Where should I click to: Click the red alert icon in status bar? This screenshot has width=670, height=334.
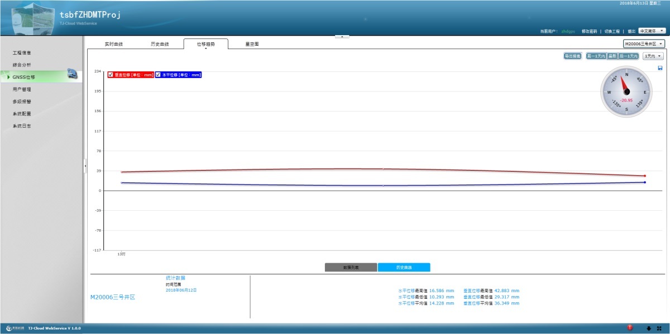pos(630,328)
